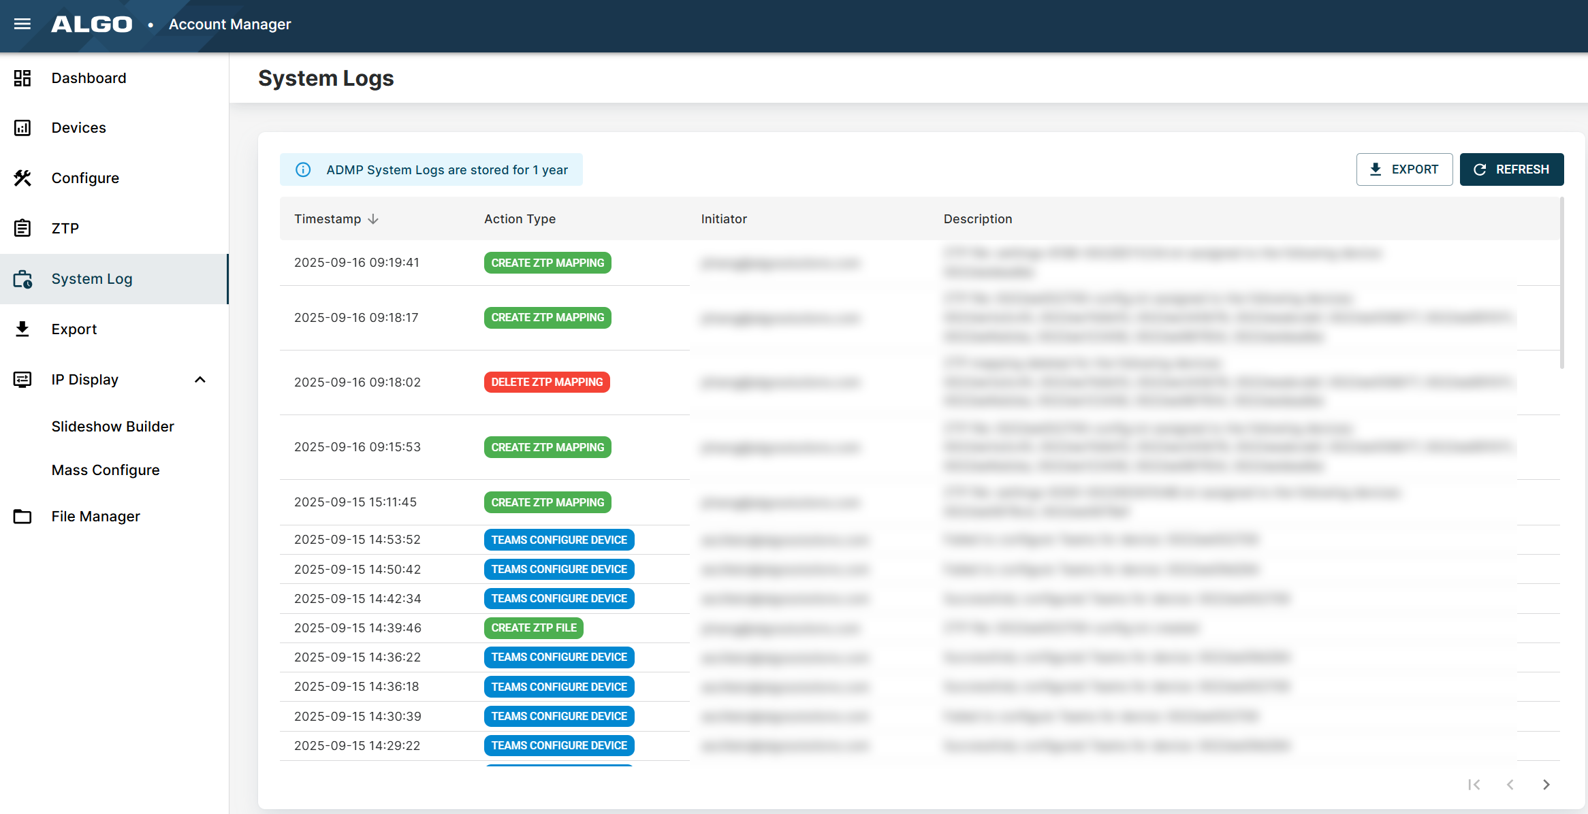Click TEAMS CONFIGURE DEVICE badge at 14:29:22

click(559, 746)
